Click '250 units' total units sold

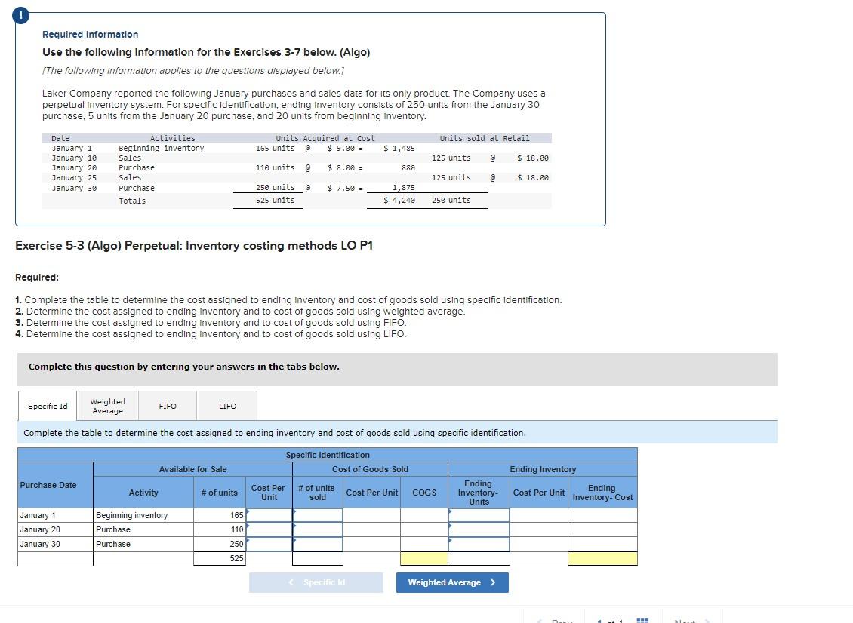[451, 201]
